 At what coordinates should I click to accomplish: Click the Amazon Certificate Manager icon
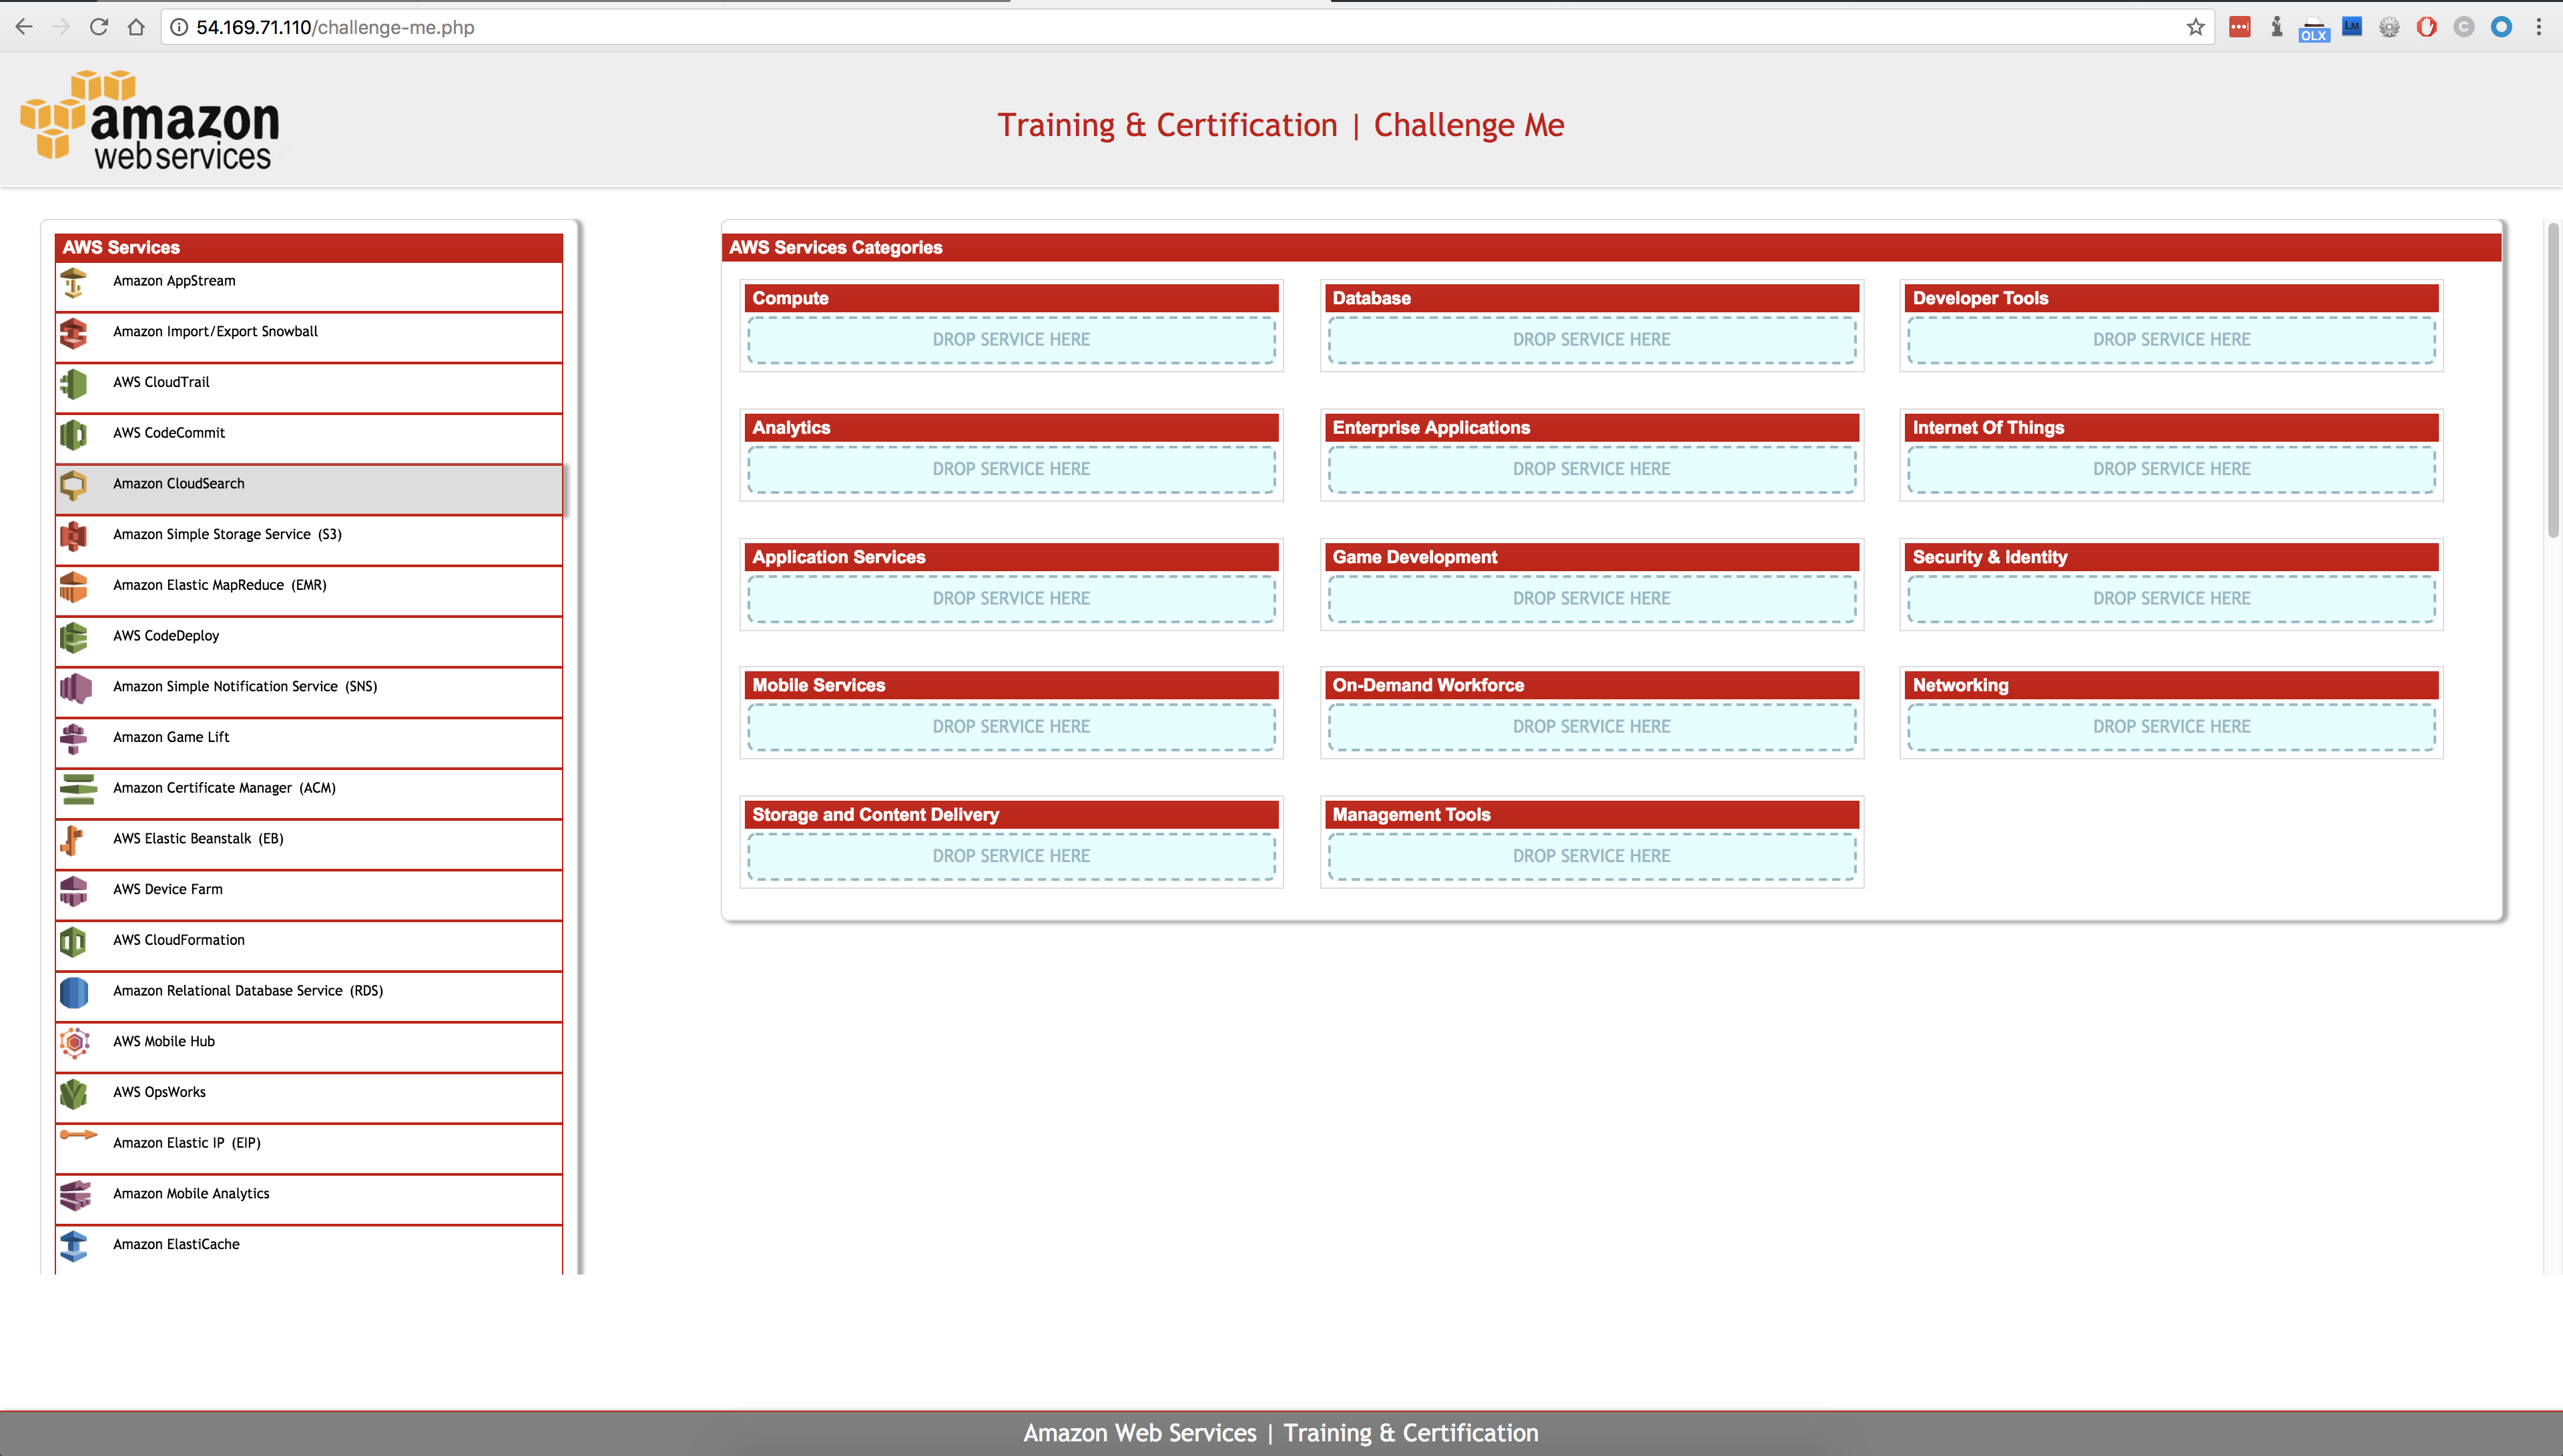point(77,789)
